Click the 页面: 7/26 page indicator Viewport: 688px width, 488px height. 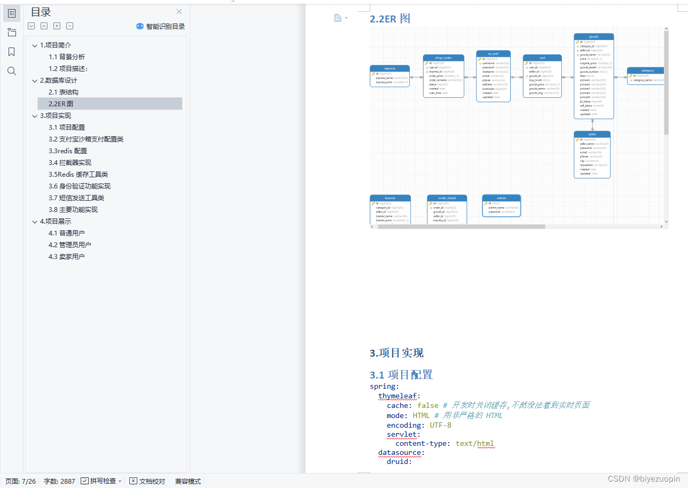coord(20,481)
